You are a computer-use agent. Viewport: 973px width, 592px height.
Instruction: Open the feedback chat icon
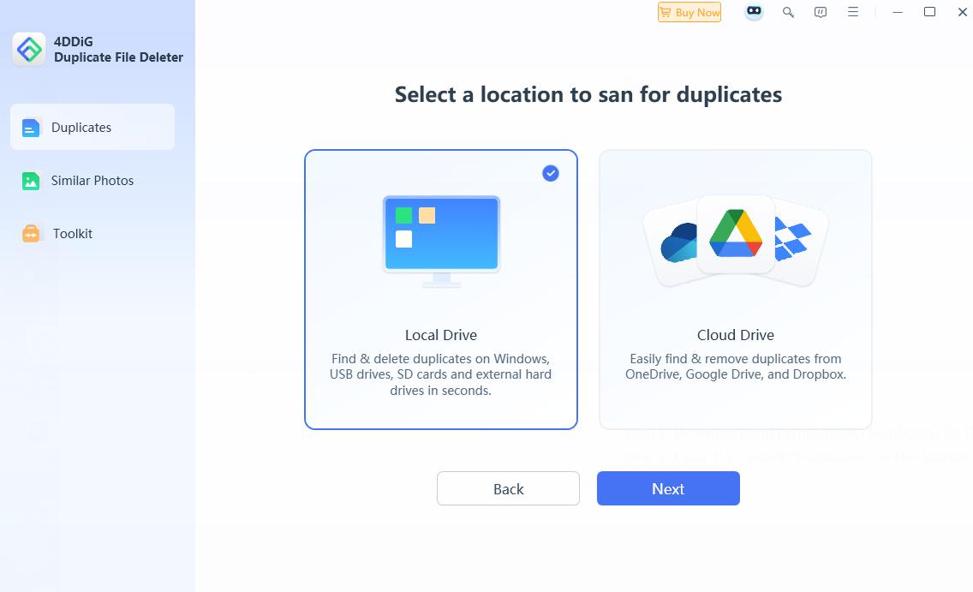820,12
